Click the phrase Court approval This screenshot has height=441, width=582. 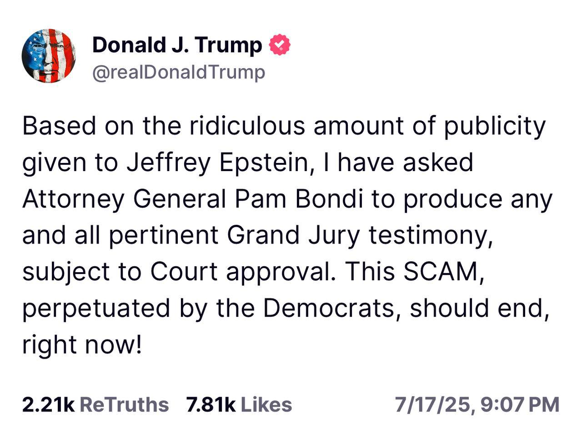pyautogui.click(x=240, y=272)
